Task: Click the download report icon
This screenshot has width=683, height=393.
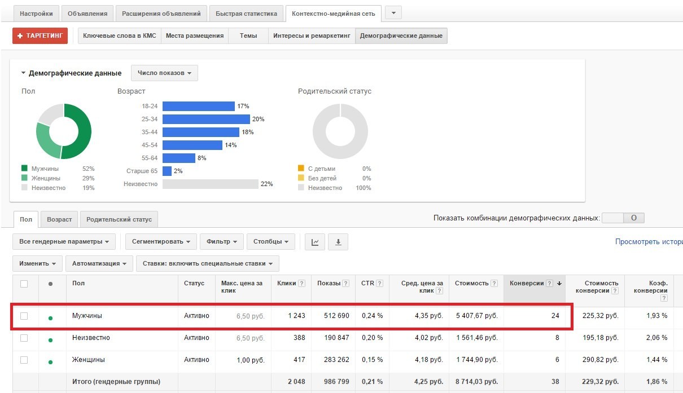Action: [338, 242]
